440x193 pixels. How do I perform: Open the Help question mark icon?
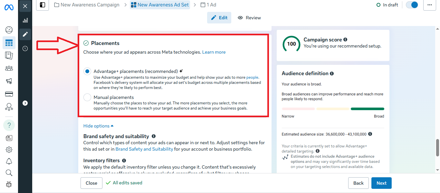(x=9, y=125)
